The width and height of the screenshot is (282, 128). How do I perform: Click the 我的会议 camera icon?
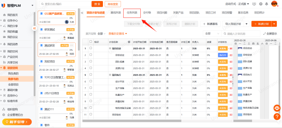click(4, 37)
